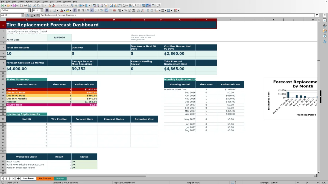This screenshot has width=328, height=184.
Task: Insert Image icon in toolbar
Action: [111, 5]
